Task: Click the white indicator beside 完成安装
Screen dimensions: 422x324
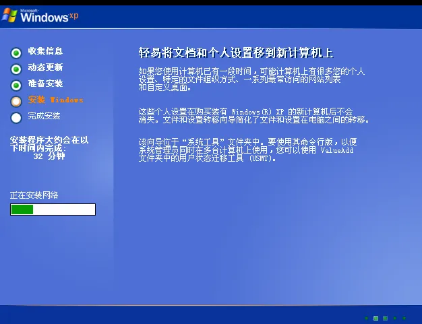Action: [x=16, y=117]
